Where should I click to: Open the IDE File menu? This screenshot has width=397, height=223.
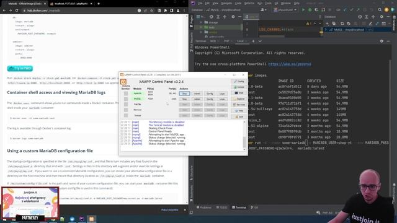[x=200, y=3]
